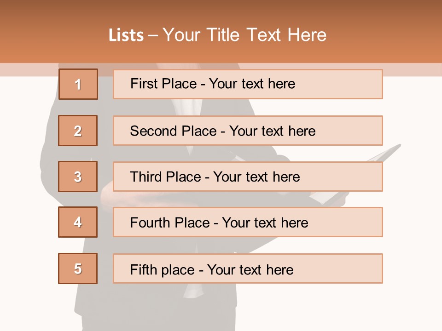
Task: Click "Your text here" in the Fourth Place row
Action: 265,223
